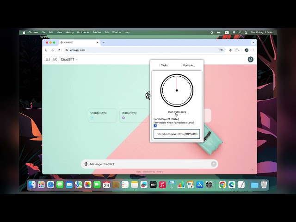This screenshot has height=222, width=296.
Task: Open the library link below the message box
Action: pyautogui.click(x=160, y=172)
